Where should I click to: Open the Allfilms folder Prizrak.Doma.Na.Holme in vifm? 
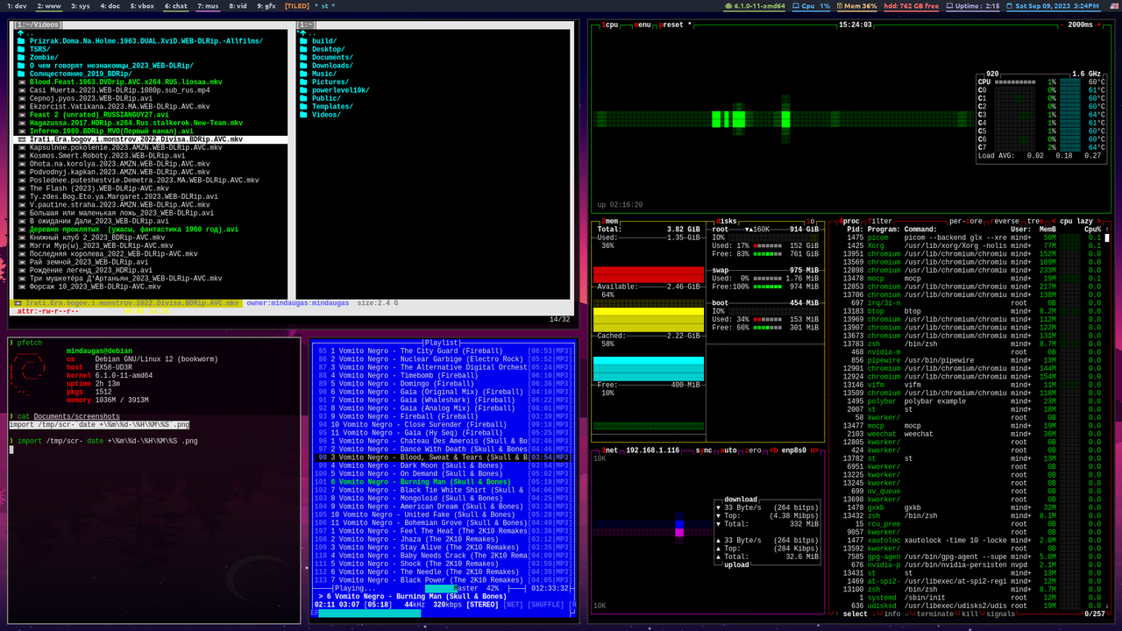(146, 41)
